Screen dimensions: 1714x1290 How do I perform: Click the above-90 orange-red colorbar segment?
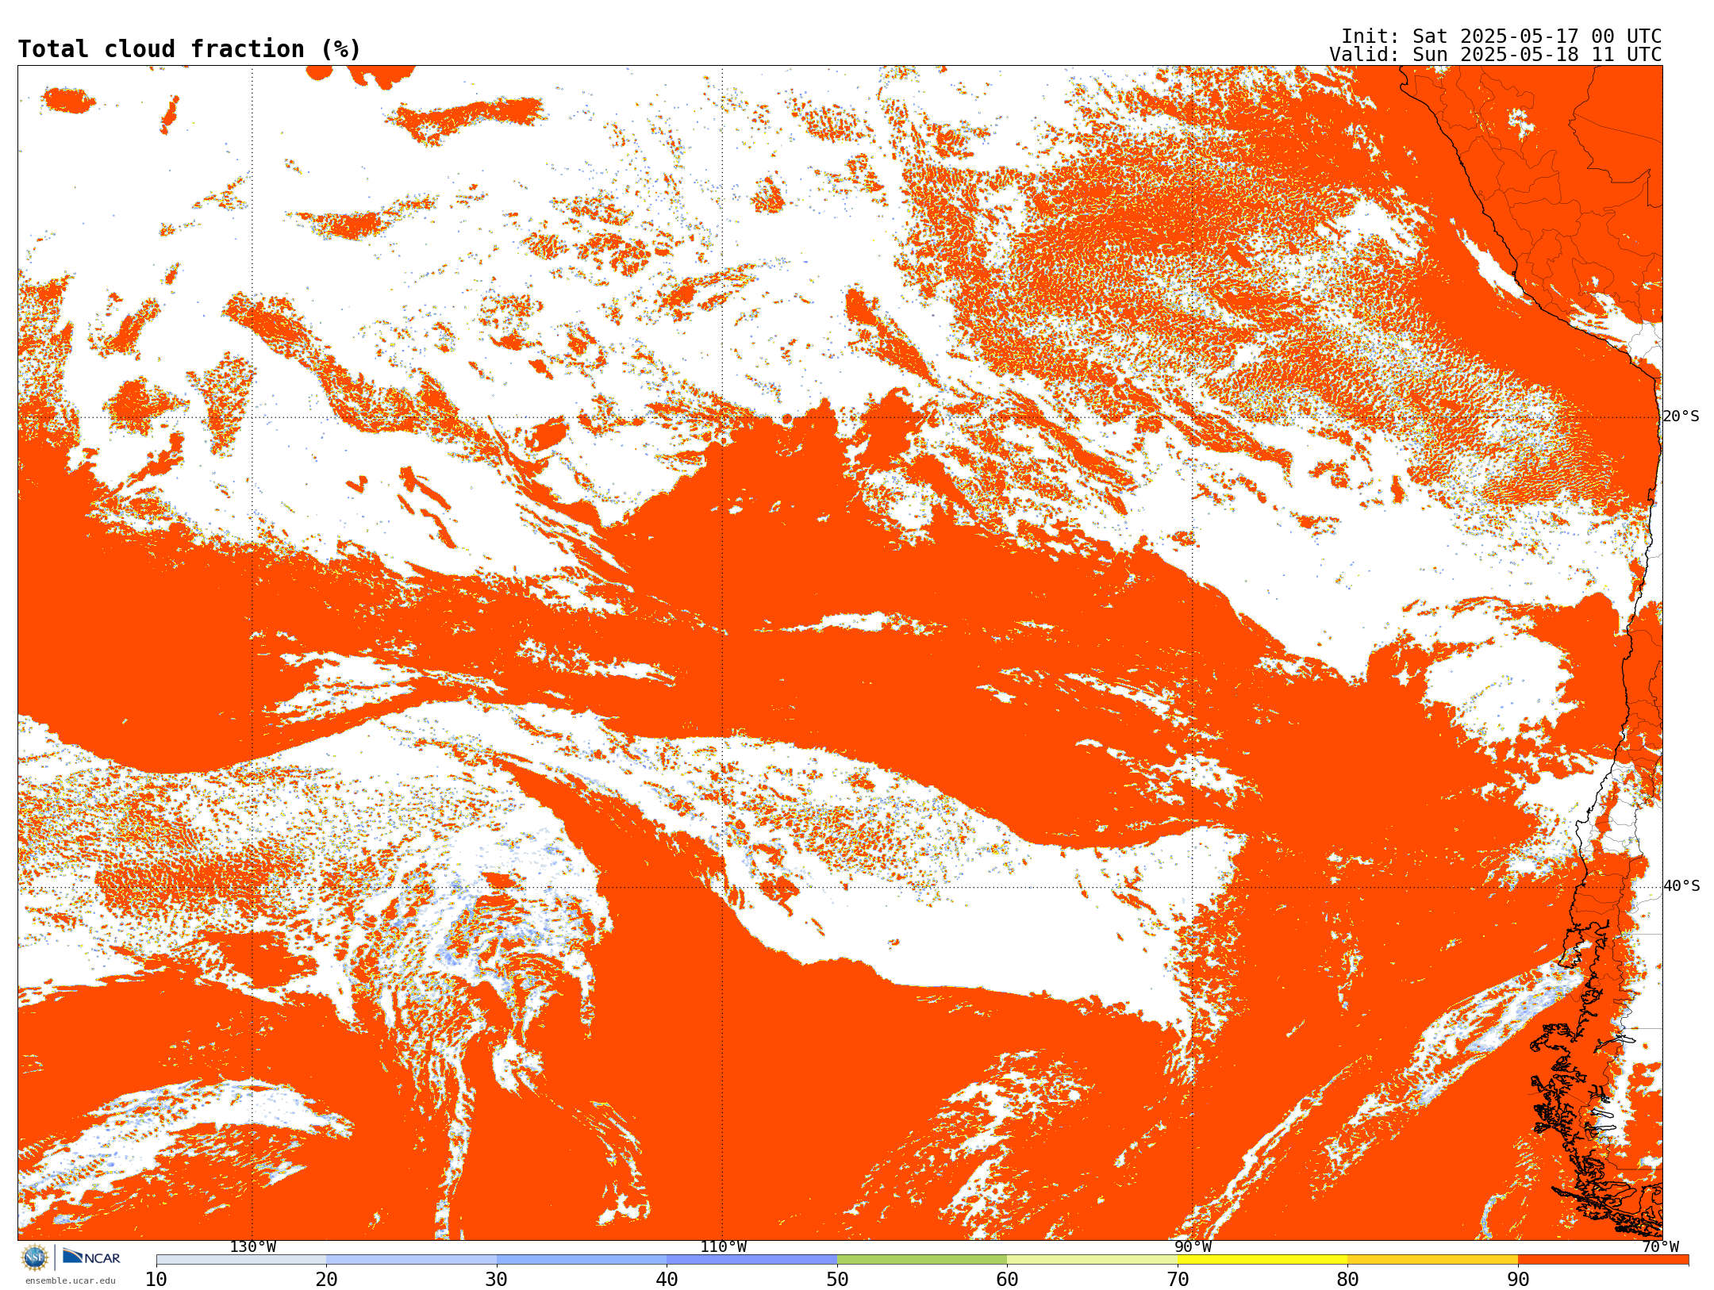coord(1603,1260)
